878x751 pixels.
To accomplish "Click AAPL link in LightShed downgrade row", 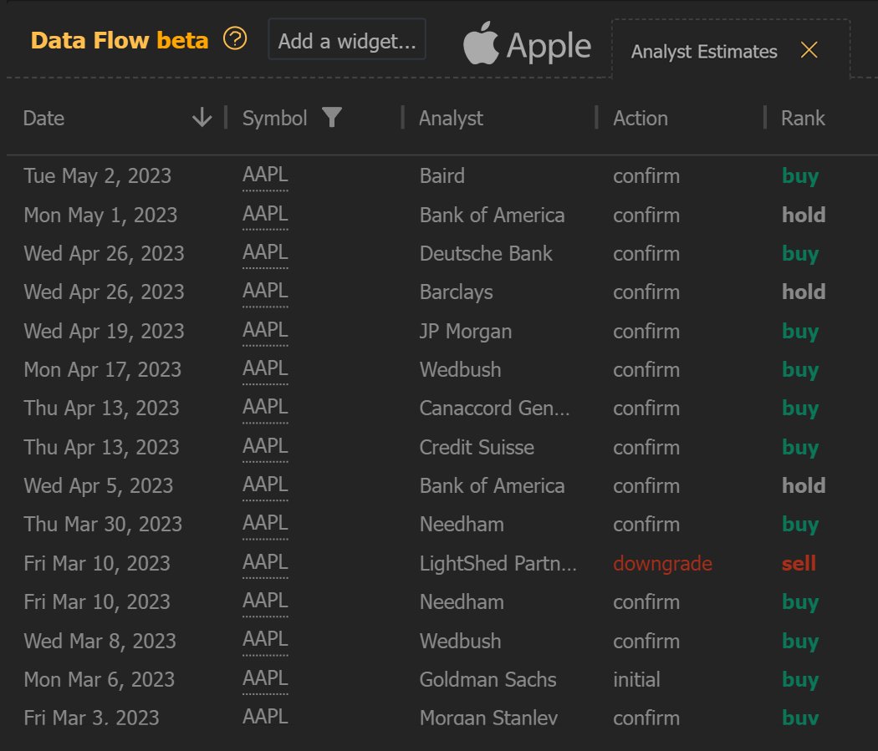I will point(265,564).
